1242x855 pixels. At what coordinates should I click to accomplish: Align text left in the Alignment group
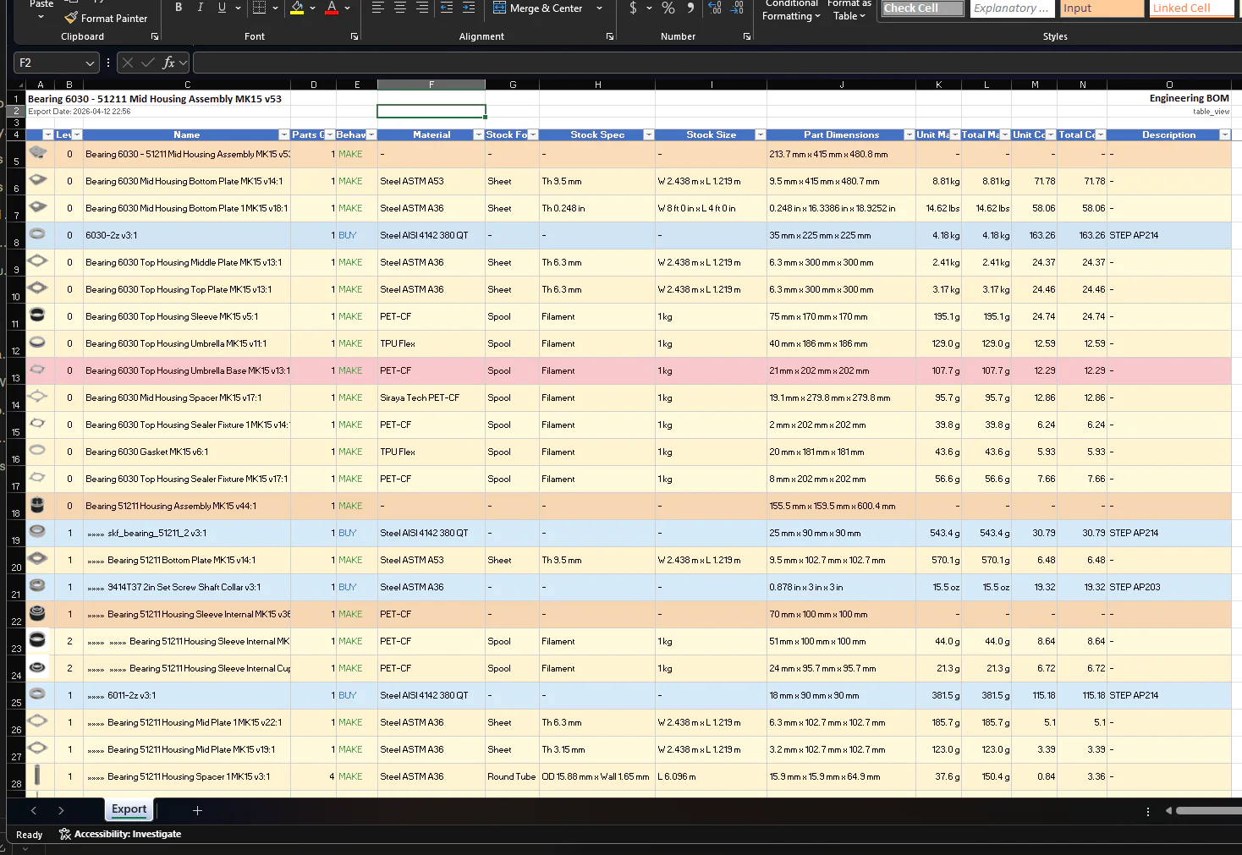click(377, 8)
